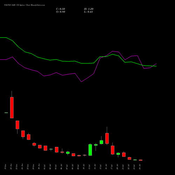Select the '30 Jun' date label

click(39, 167)
